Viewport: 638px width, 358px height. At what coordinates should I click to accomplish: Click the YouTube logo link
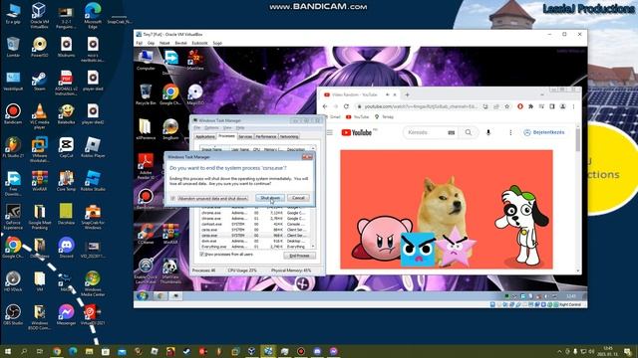[357, 132]
